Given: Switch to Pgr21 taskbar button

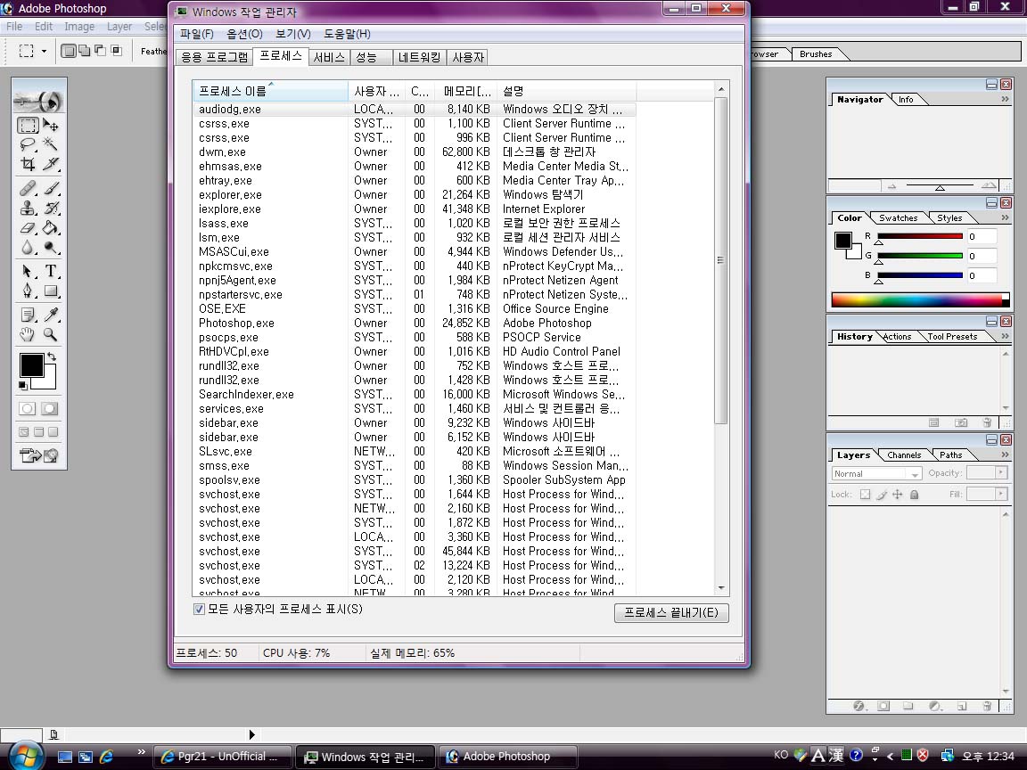Looking at the screenshot, I should click(222, 757).
